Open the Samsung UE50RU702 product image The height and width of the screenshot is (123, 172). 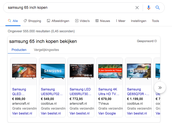point(53,71)
